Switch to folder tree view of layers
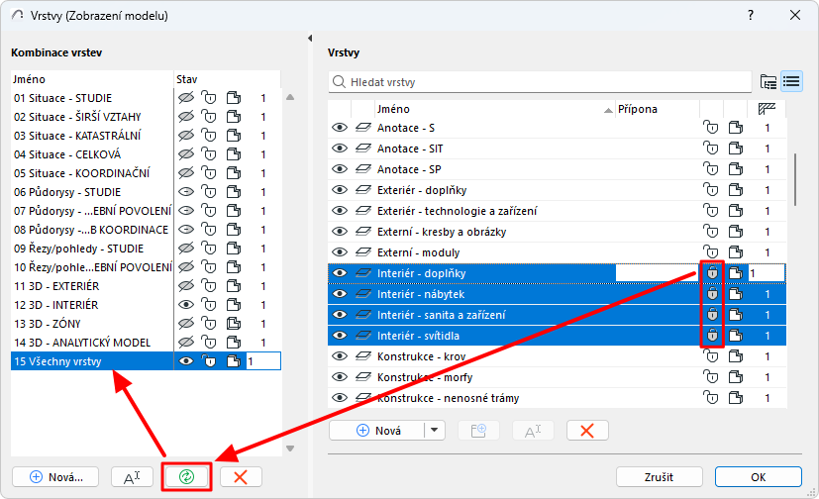Screen dimensions: 819x499 coord(768,82)
